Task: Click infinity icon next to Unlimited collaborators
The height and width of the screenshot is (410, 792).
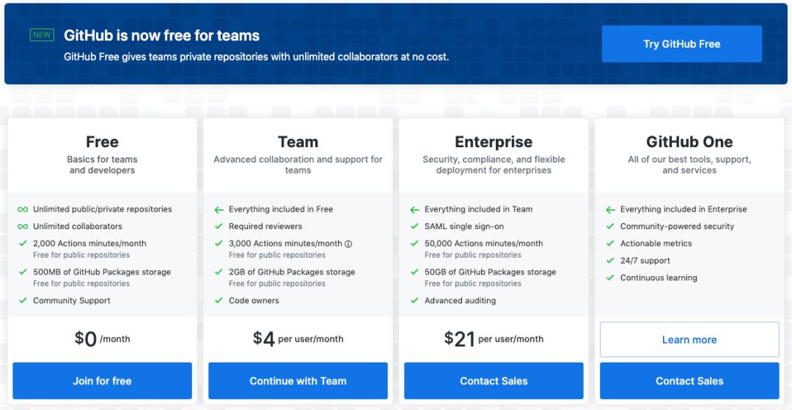Action: coord(23,226)
